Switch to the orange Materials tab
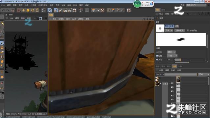The width and height of the screenshot is (210, 118). pyautogui.click(x=174, y=66)
